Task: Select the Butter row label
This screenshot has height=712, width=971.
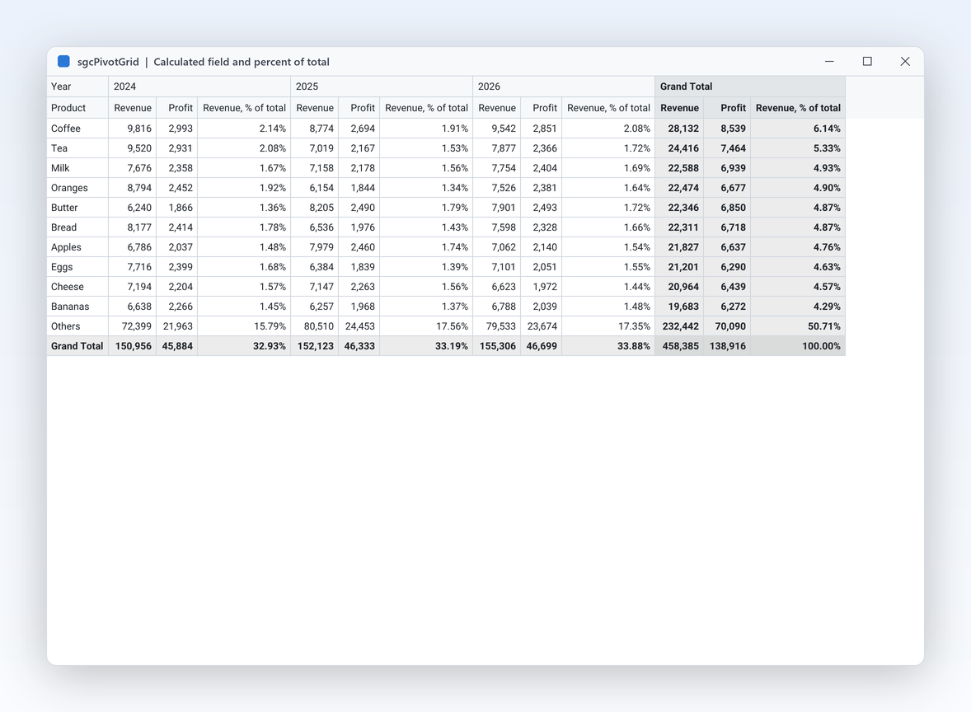Action: [77, 208]
